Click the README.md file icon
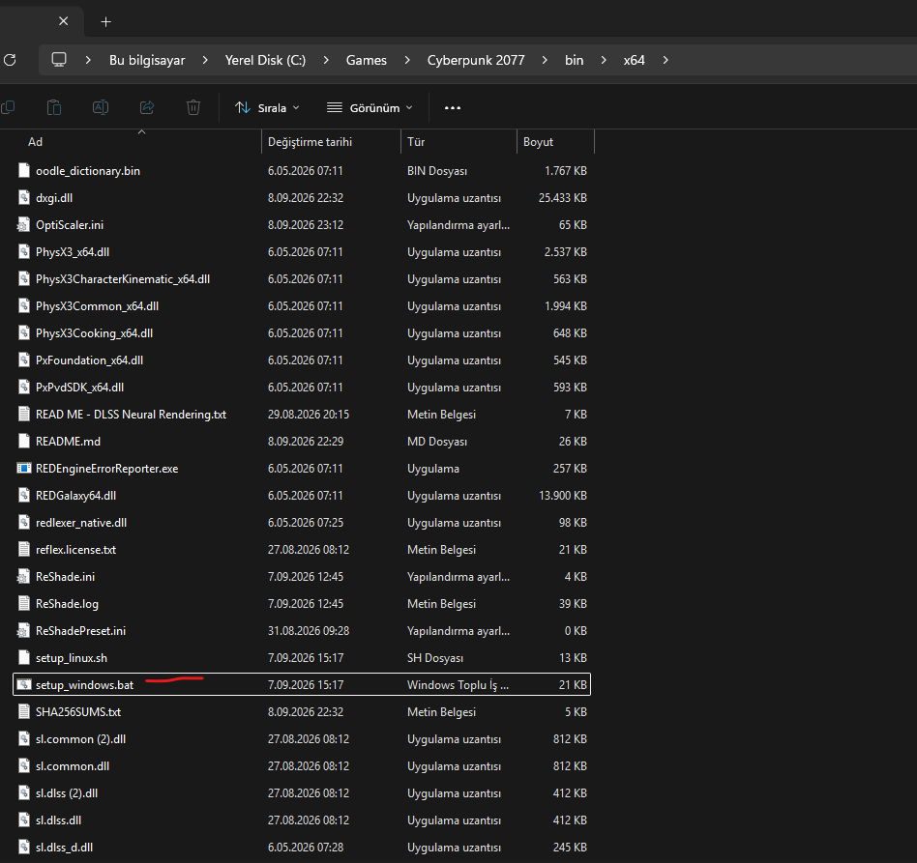 [24, 441]
